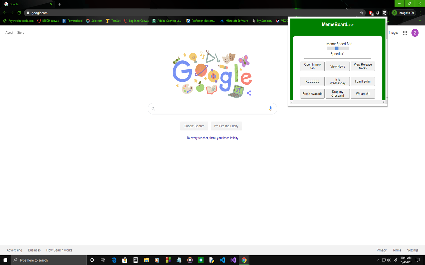The height and width of the screenshot is (265, 425).
Task: Open the Google apps grid
Action: (x=405, y=33)
